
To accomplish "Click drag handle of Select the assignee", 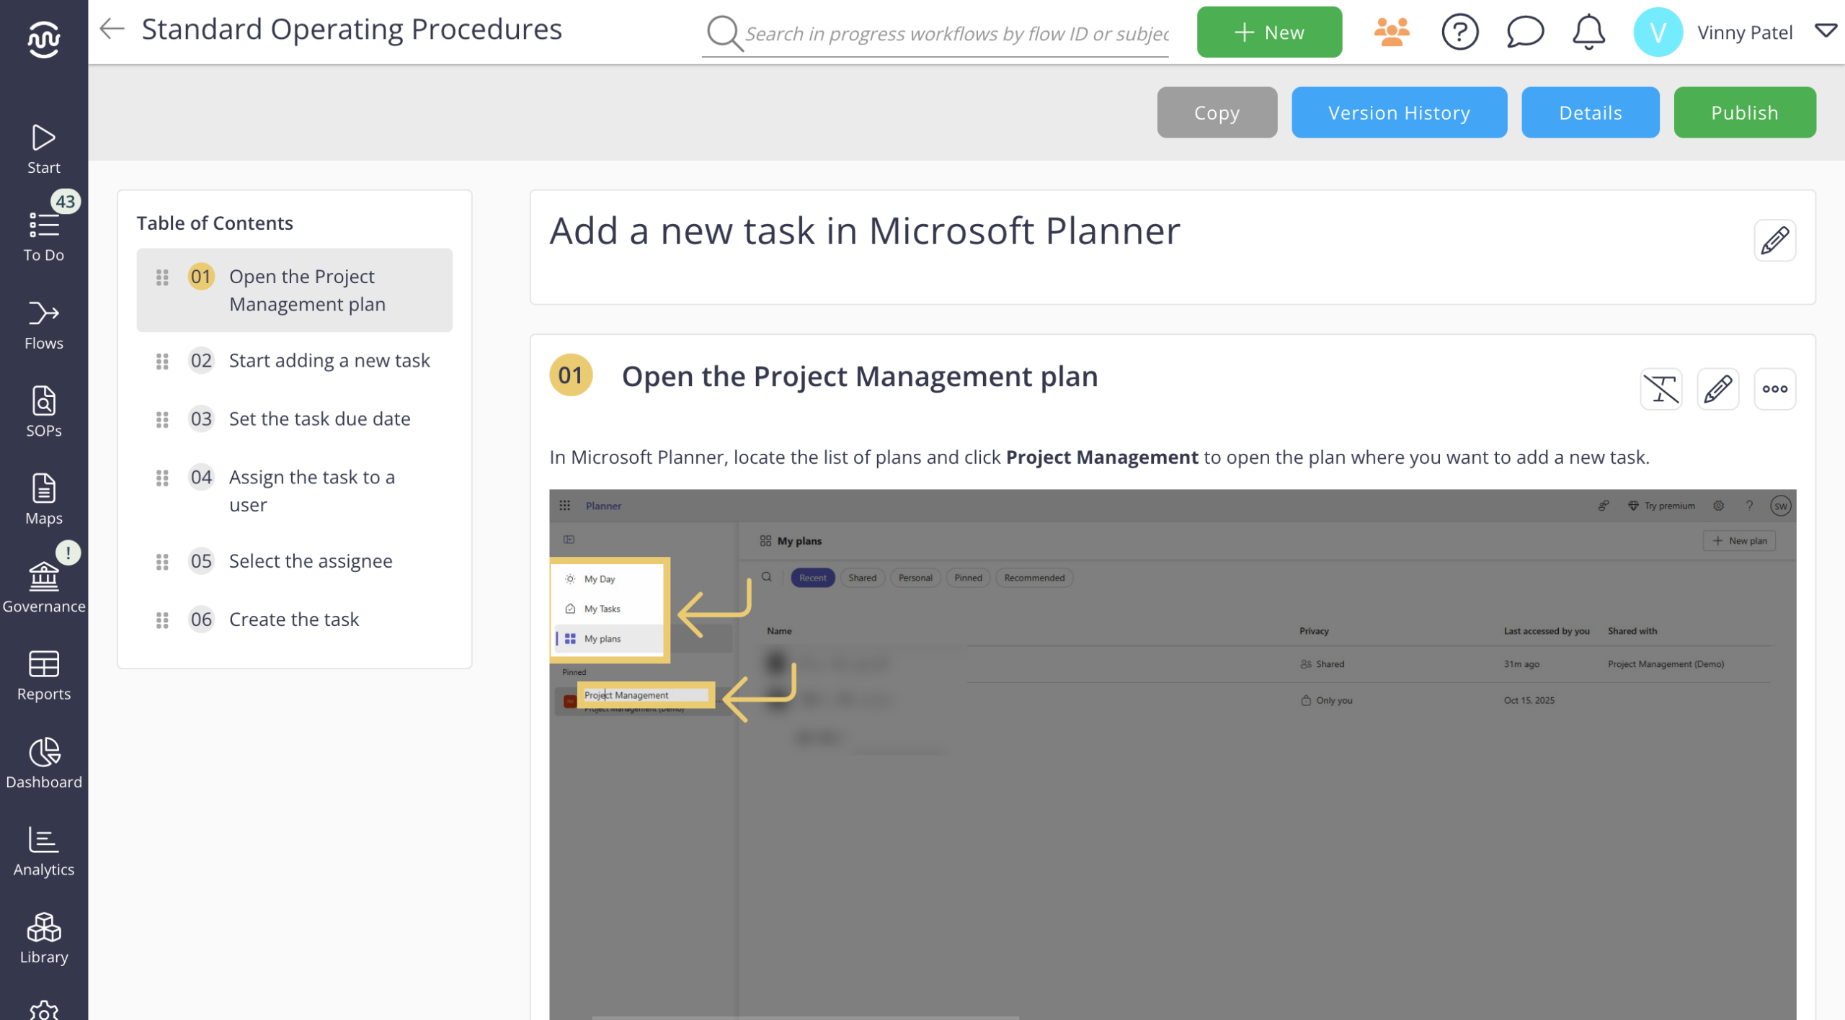I will (x=162, y=562).
